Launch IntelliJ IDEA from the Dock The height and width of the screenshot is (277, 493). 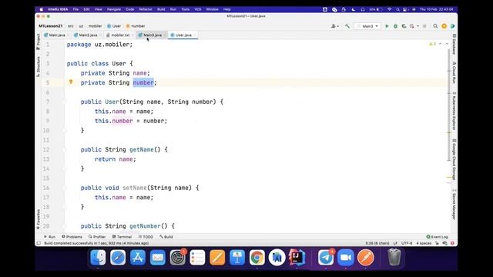coord(297,258)
